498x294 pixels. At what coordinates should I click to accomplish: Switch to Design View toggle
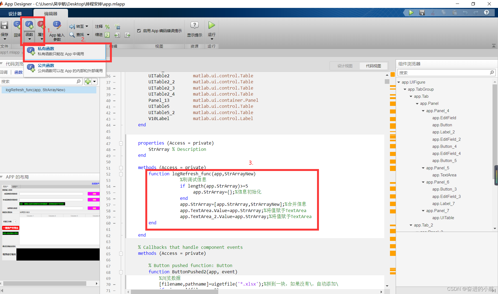(x=345, y=66)
